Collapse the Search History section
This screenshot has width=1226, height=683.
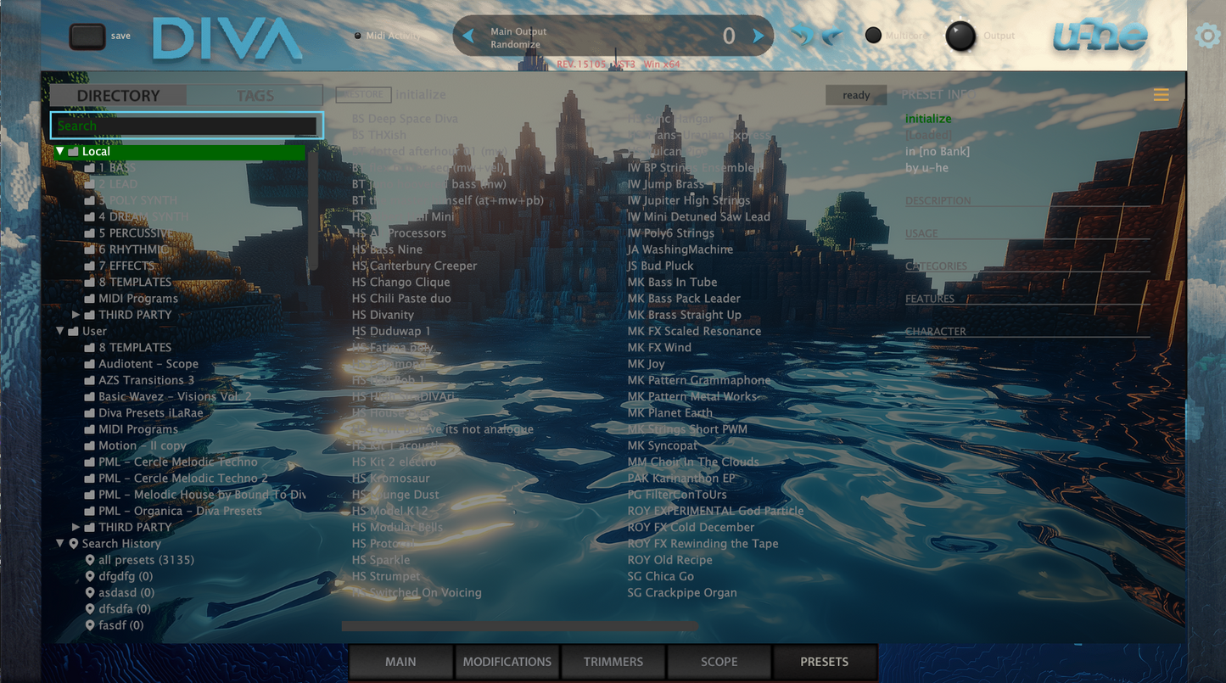pos(60,543)
